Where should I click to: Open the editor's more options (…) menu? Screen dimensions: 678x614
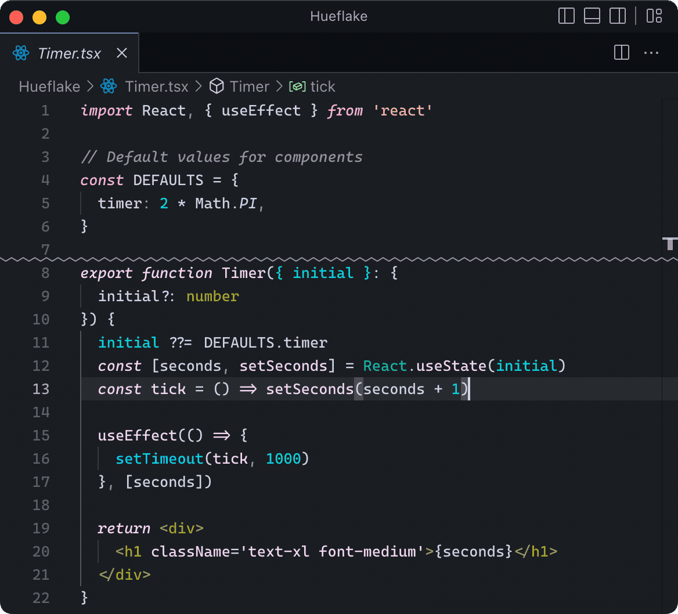651,52
